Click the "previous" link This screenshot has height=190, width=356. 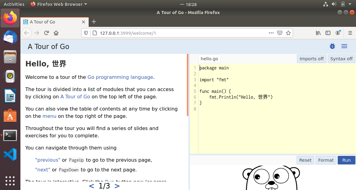click(48, 160)
